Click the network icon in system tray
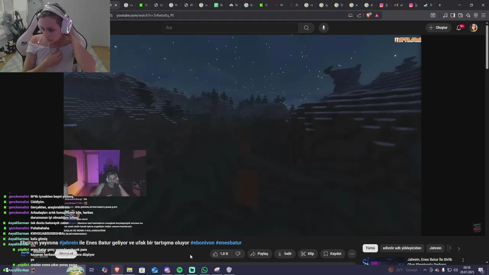 coord(450,270)
